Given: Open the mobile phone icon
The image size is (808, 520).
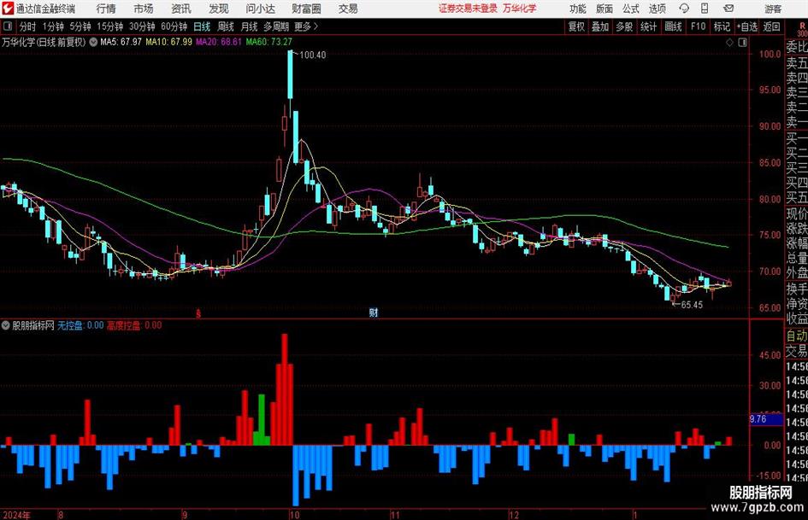Looking at the screenshot, I should coord(705,9).
